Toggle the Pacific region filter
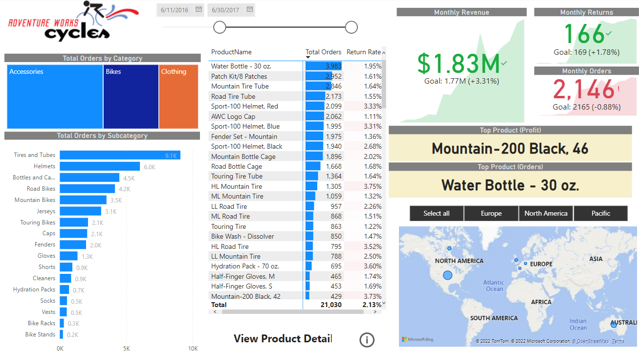Viewport: 639px width, 356px height. 600,213
